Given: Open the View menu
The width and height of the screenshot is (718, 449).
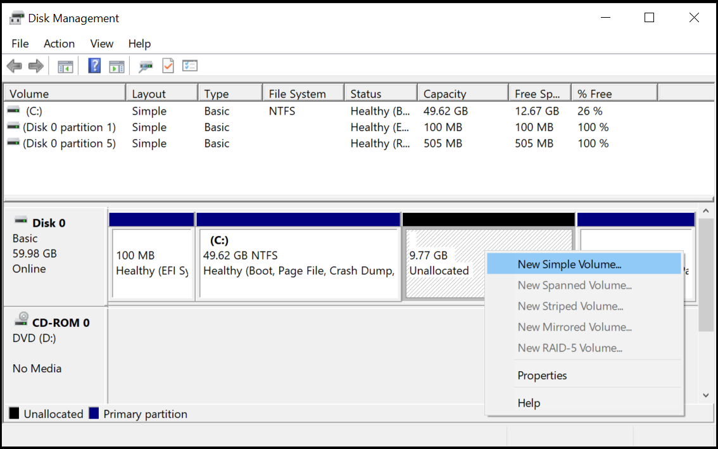Looking at the screenshot, I should coord(102,44).
